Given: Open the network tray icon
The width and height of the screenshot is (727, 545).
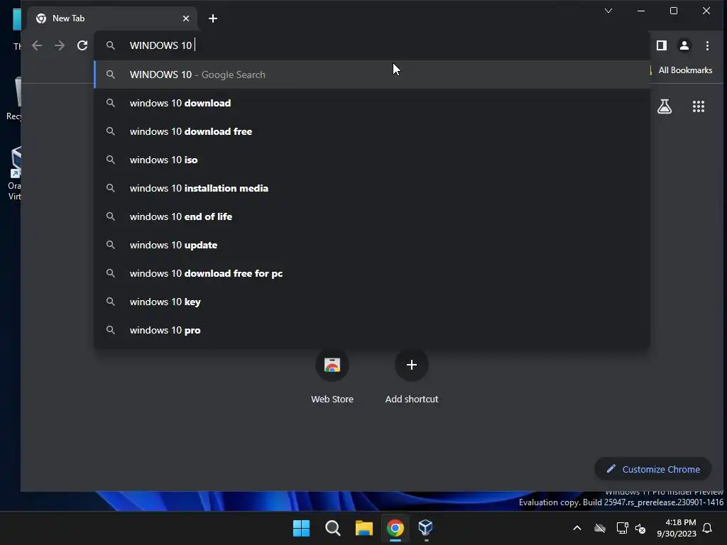Looking at the screenshot, I should click(x=622, y=528).
